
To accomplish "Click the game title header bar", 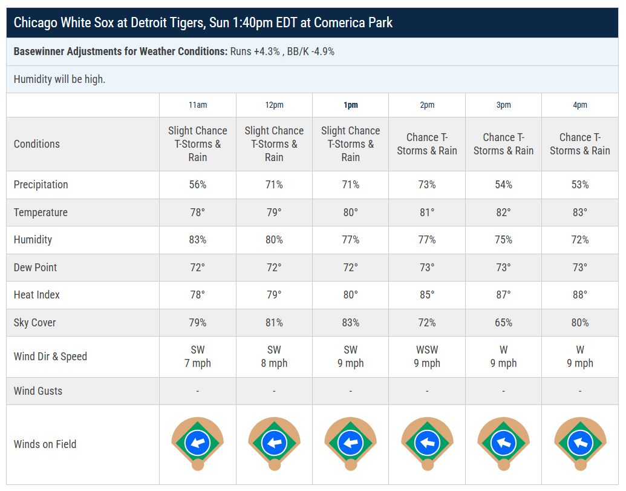I will [x=312, y=23].
